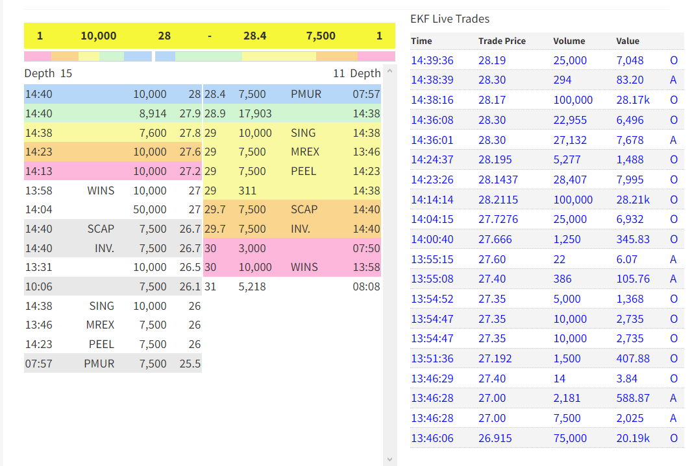
Task: Click the "11 Depth" ask depth label
Action: pyautogui.click(x=357, y=73)
